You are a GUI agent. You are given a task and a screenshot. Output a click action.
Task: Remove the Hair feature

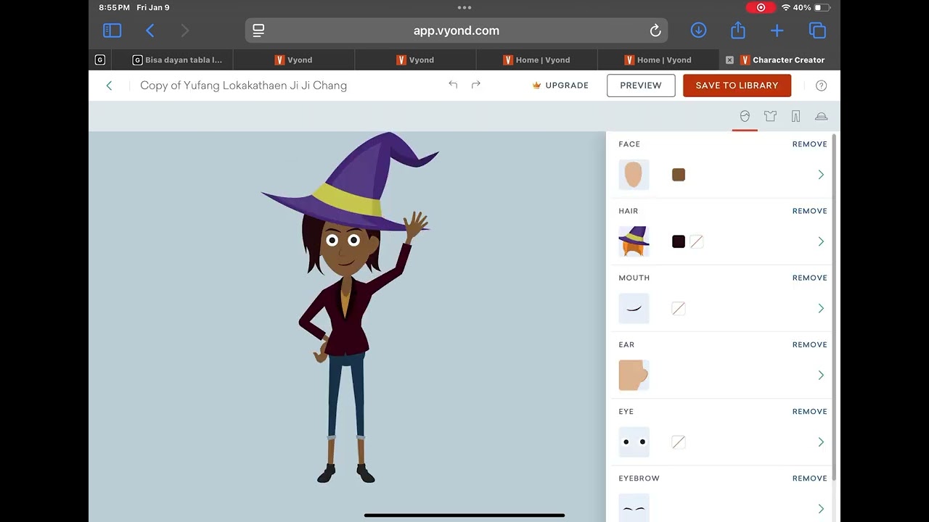tap(809, 211)
